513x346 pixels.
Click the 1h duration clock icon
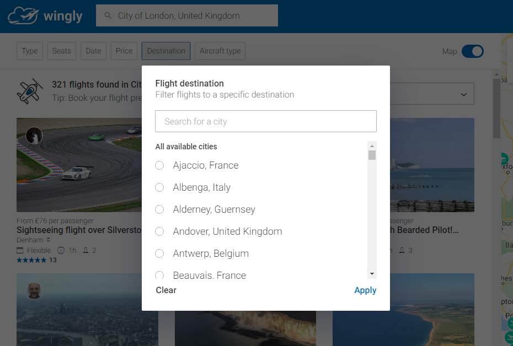tap(61, 251)
